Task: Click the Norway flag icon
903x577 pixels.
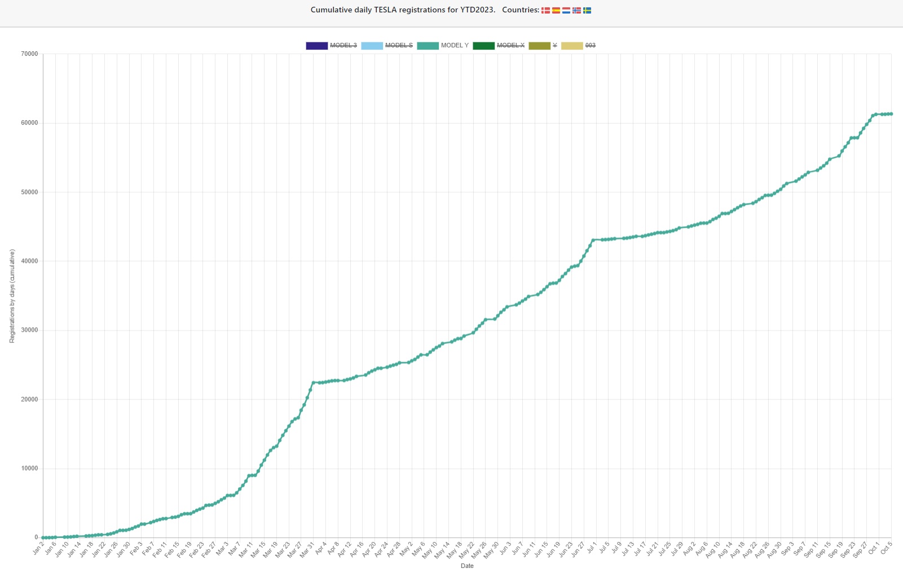Action: 576,10
